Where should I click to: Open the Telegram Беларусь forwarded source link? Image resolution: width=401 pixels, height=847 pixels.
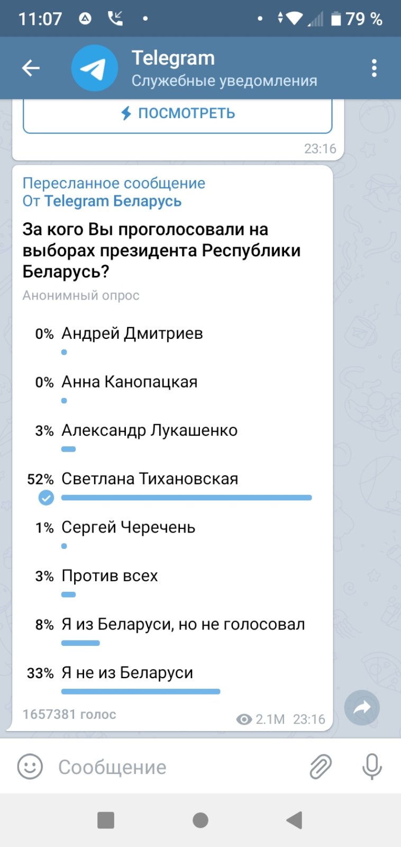[113, 201]
